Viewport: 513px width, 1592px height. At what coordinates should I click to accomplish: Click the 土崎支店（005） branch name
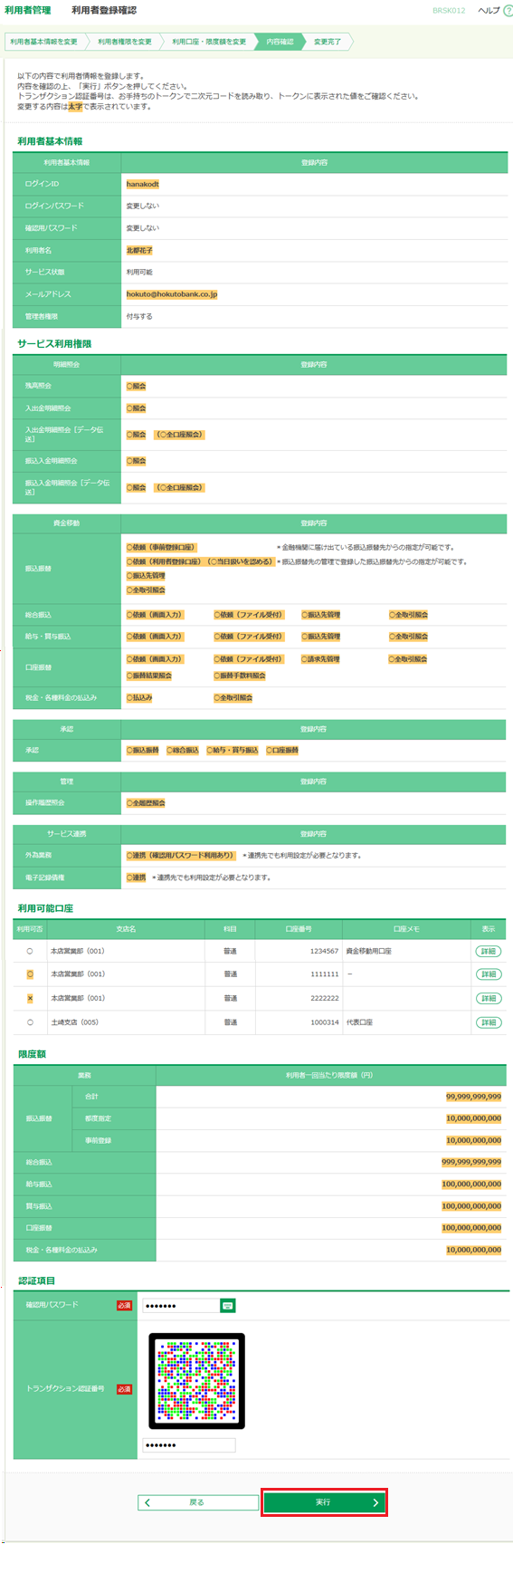click(x=75, y=1022)
